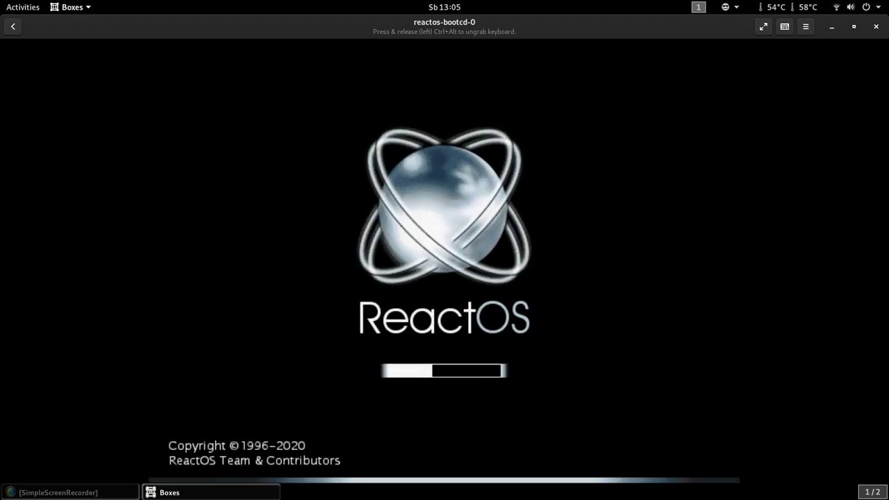Click the reactos-bootcd-0 window title
Viewport: 889px width, 500px height.
(444, 22)
